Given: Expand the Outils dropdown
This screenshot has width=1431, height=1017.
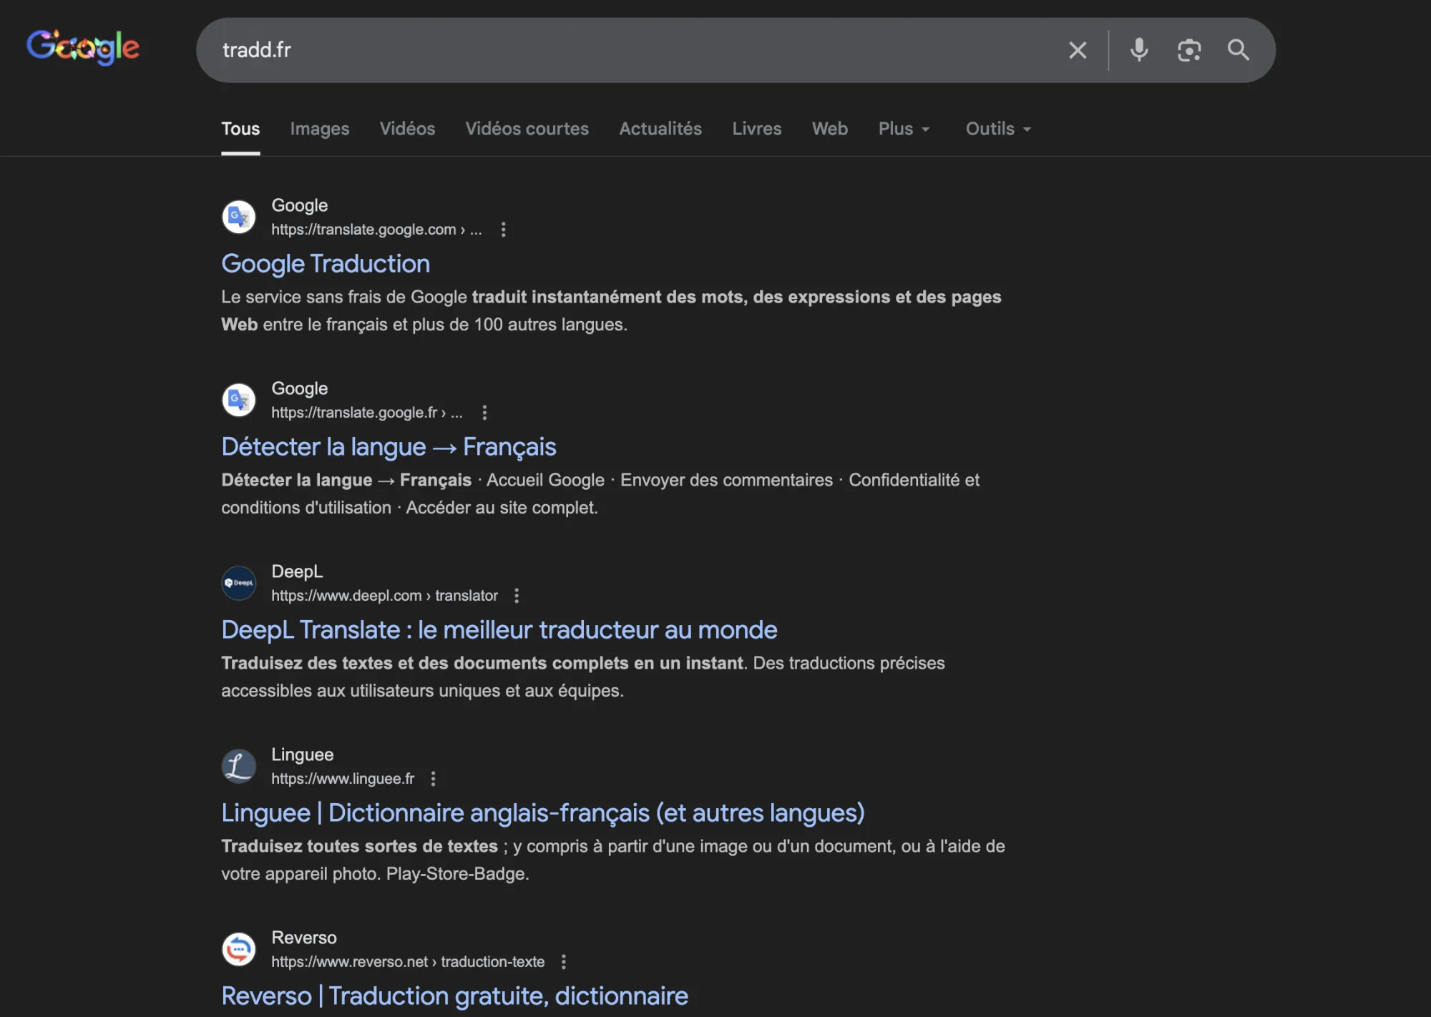Looking at the screenshot, I should click(998, 129).
